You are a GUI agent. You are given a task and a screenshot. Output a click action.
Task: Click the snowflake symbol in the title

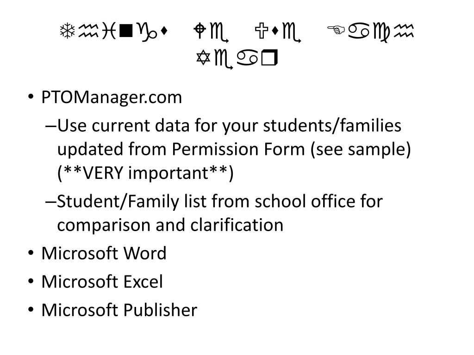click(67, 31)
